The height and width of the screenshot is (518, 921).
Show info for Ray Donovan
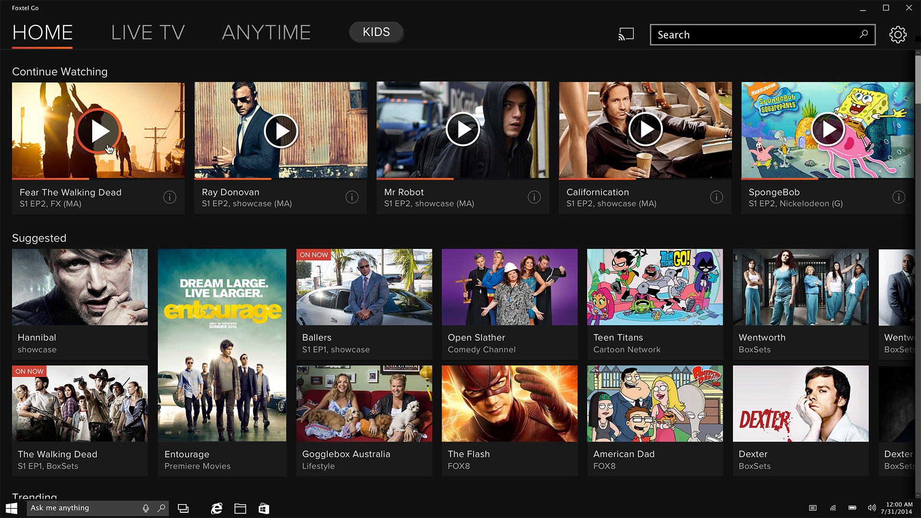[x=352, y=197]
